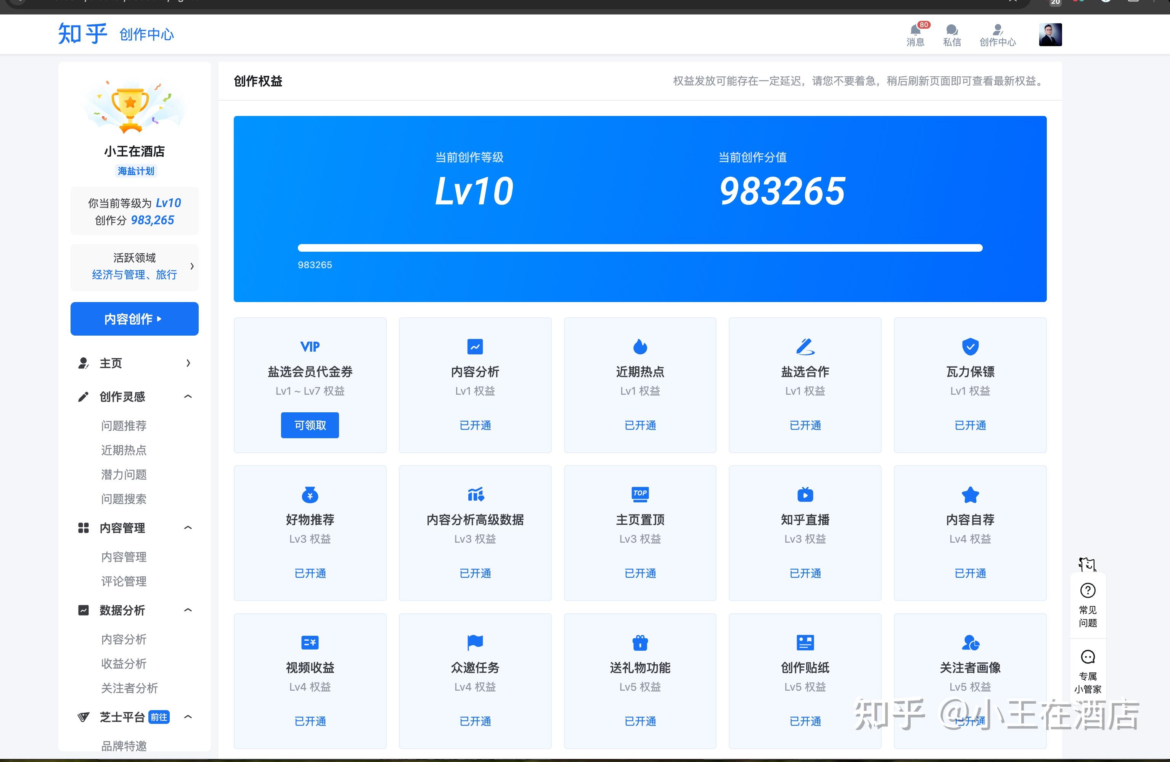Open 内容管理 sub-item in sidebar
The image size is (1170, 762).
[x=124, y=556]
